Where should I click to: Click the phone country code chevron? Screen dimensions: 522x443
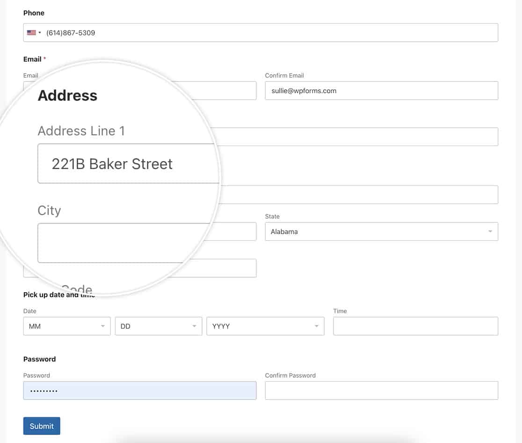pyautogui.click(x=40, y=32)
